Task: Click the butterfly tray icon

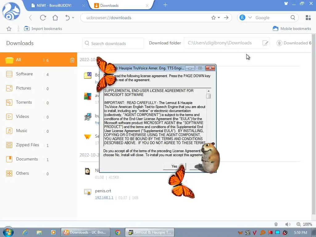Action: click(x=240, y=233)
